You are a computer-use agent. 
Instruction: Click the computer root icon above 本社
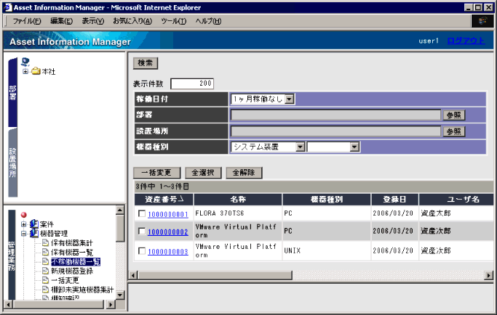coord(25,62)
